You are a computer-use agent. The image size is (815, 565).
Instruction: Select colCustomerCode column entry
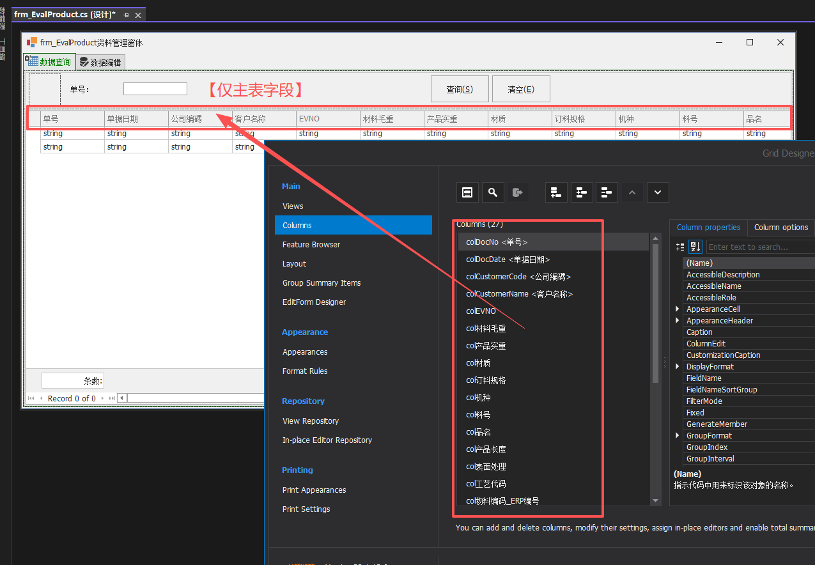click(x=554, y=277)
